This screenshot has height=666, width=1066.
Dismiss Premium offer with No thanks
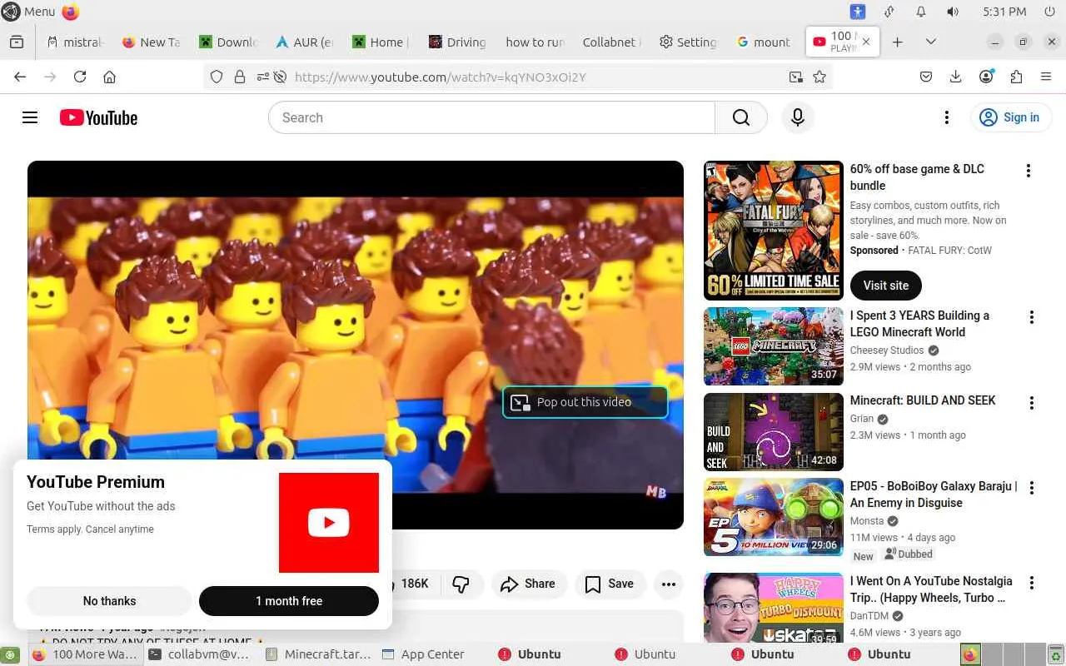coord(109,601)
